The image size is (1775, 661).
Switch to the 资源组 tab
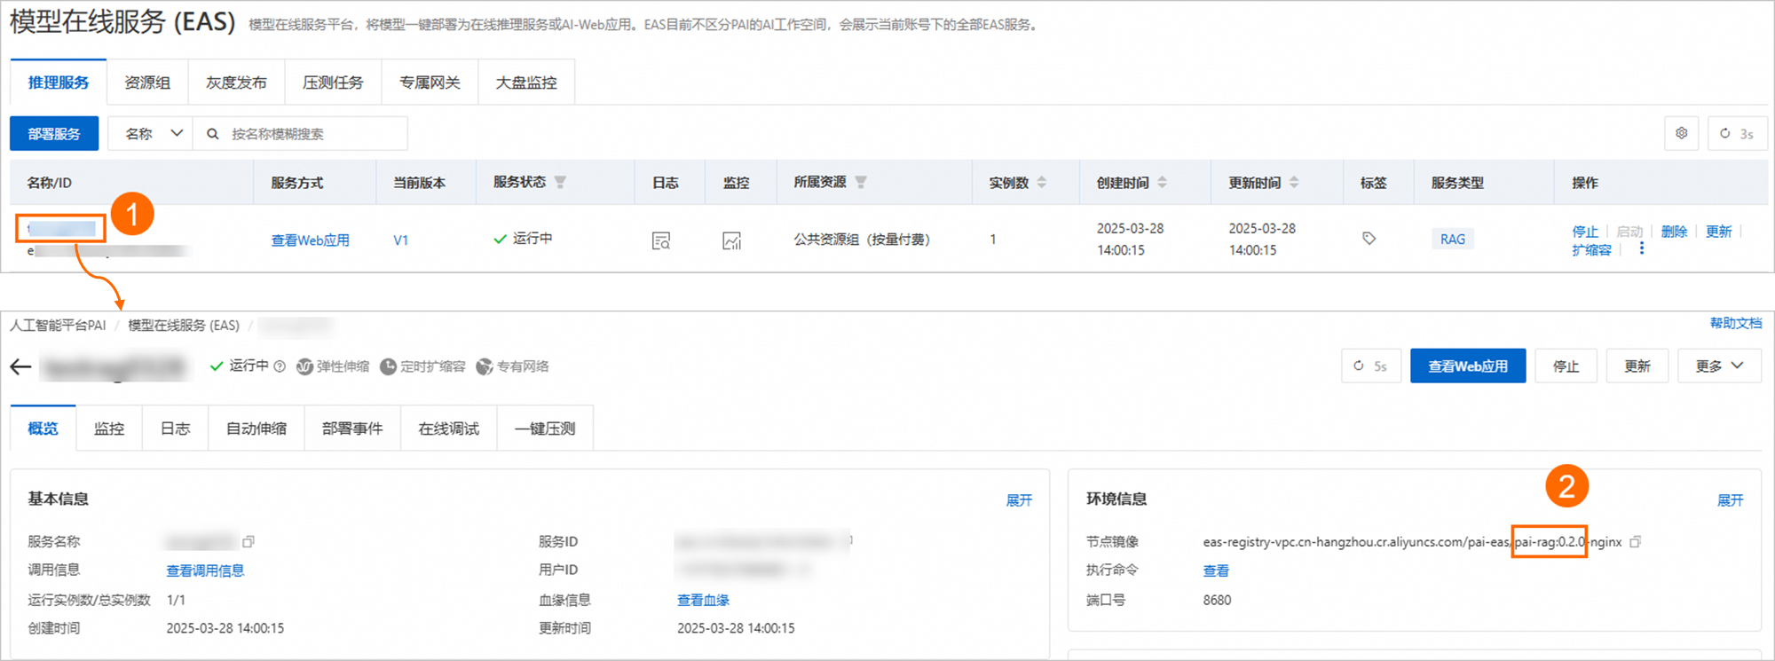tap(147, 83)
